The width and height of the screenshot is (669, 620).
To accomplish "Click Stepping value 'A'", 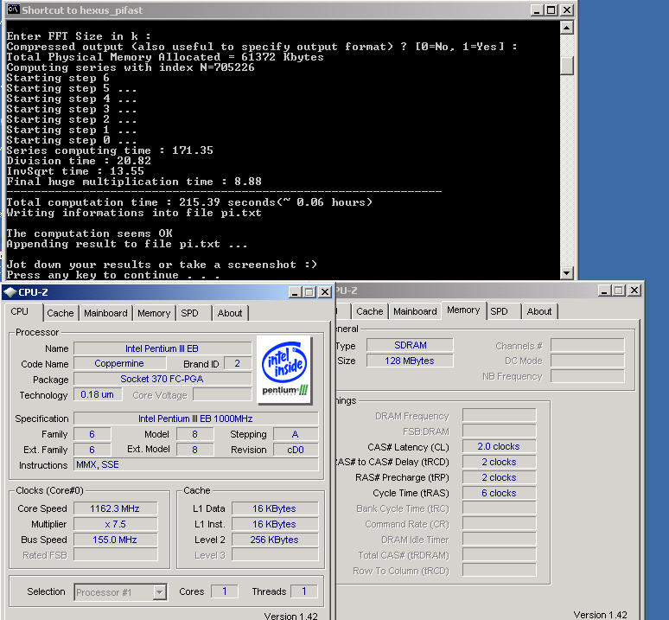I will pos(296,434).
